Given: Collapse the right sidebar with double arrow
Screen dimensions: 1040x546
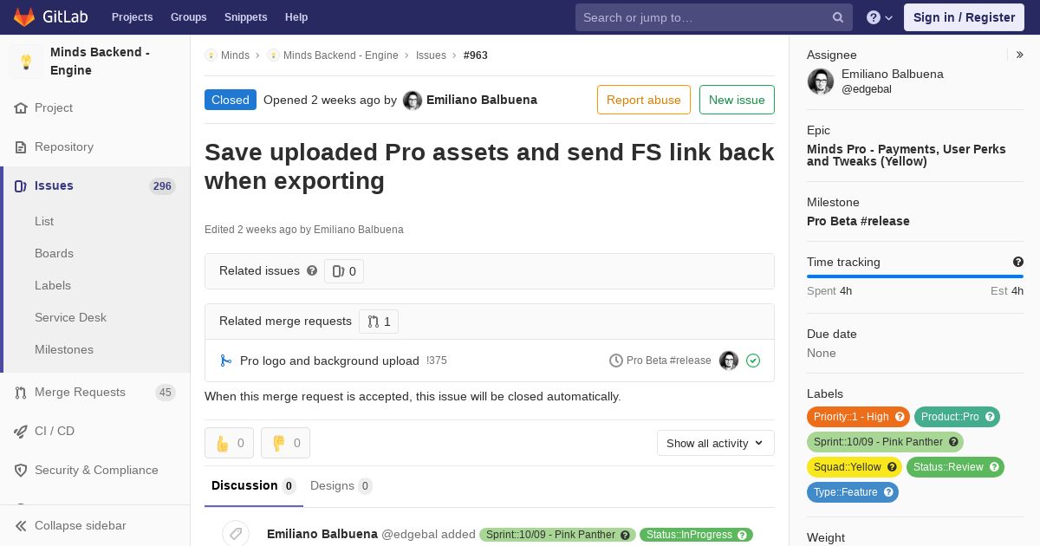Looking at the screenshot, I should pos(1020,55).
